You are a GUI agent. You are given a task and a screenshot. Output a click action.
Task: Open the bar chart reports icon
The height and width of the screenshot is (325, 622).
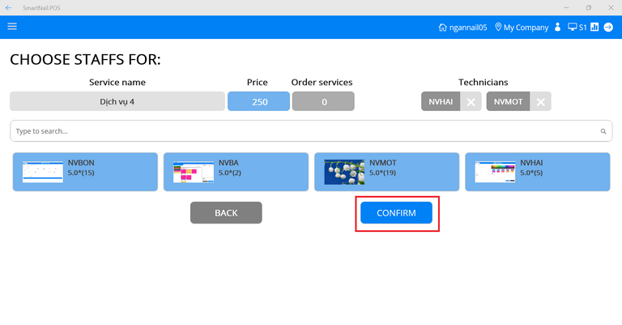[x=594, y=28]
